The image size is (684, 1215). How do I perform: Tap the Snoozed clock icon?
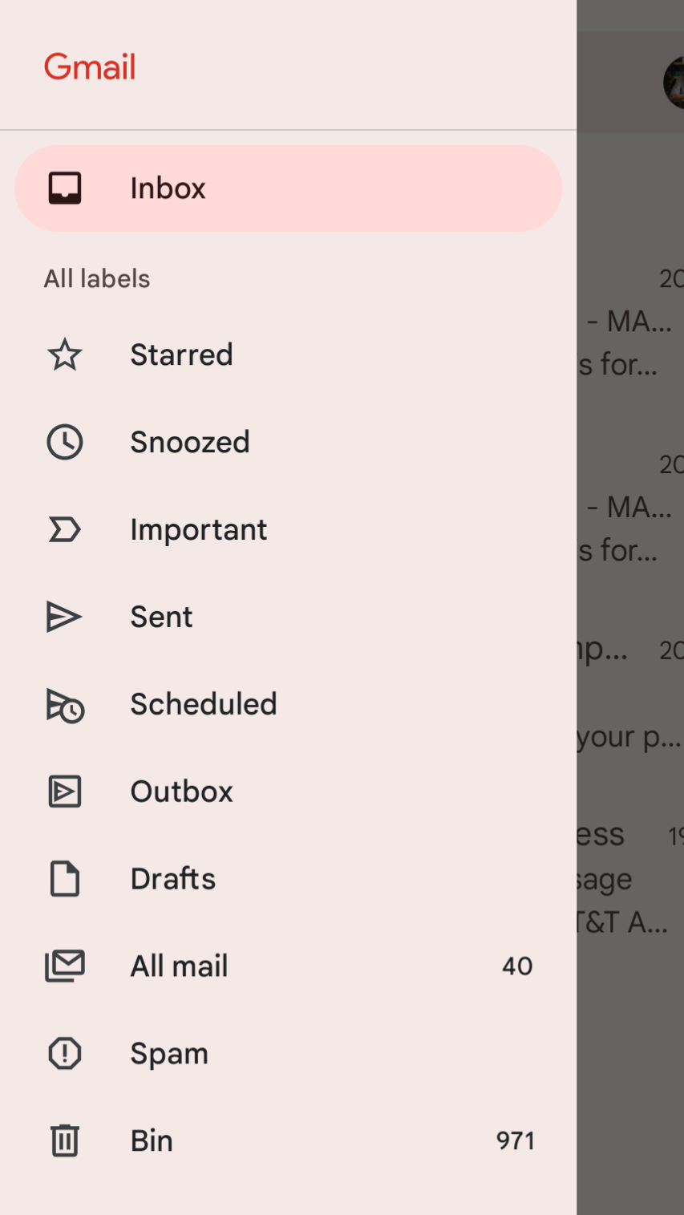tap(65, 442)
